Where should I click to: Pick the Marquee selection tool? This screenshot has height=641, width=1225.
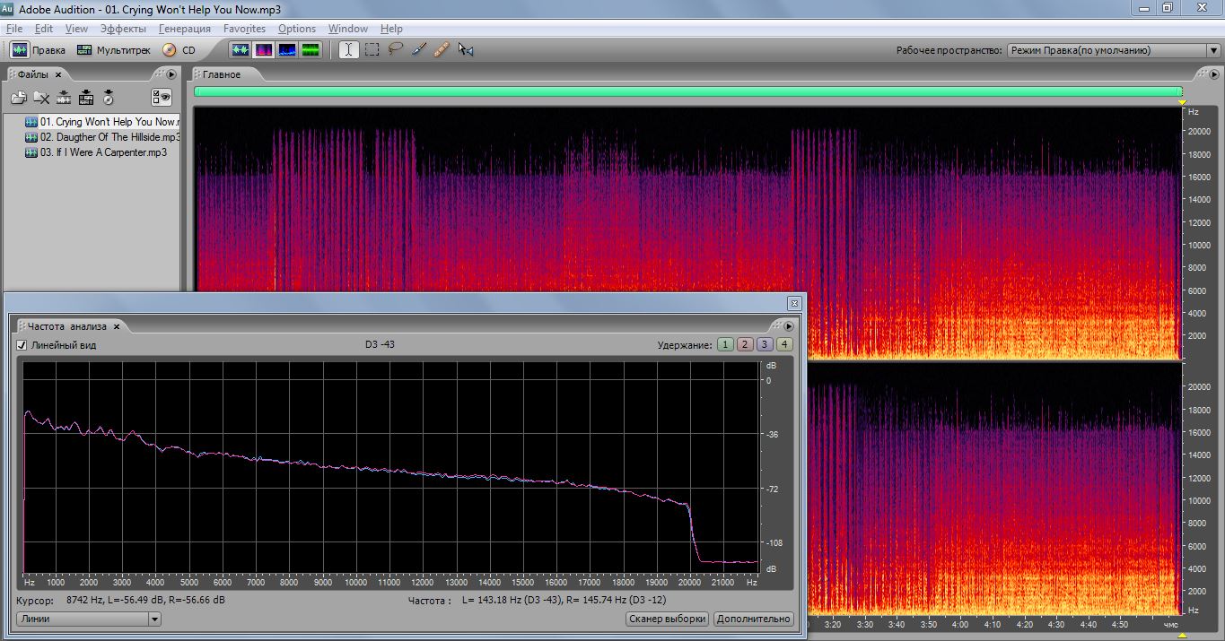pos(372,50)
